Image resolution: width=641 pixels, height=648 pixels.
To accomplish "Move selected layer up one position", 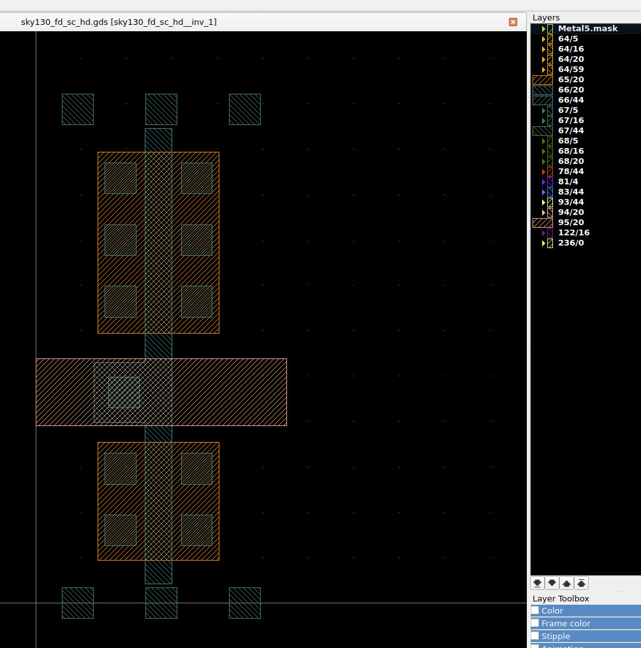I will pos(566,583).
